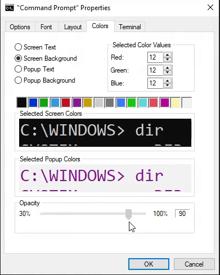Open the Terminal tab
Screen dimensions: 220x275
(130, 27)
